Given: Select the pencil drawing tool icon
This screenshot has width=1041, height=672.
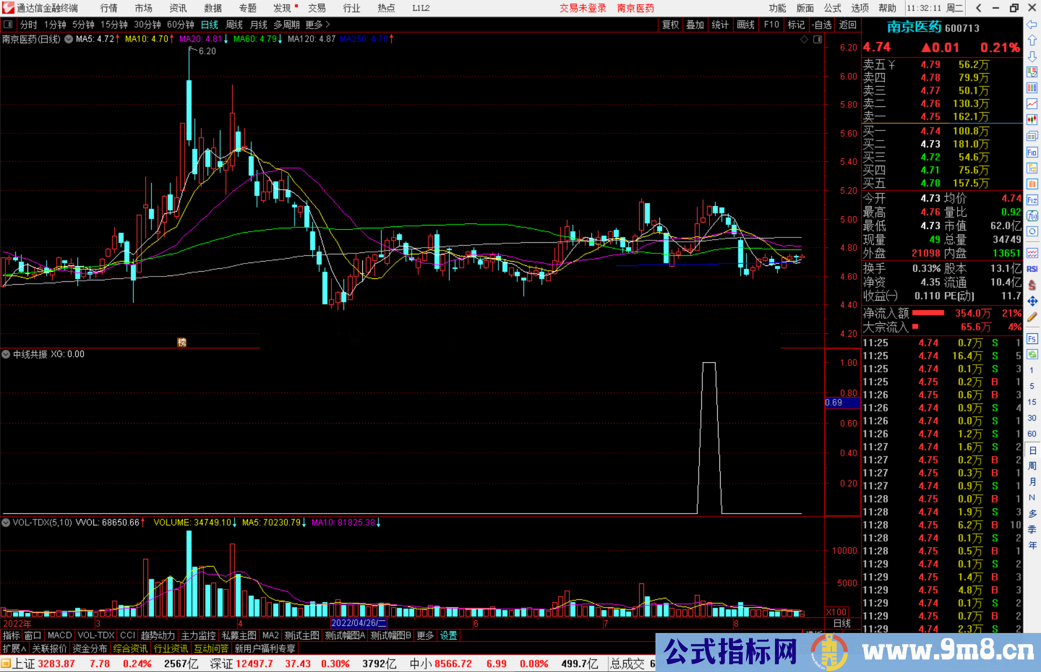Looking at the screenshot, I should coord(1032,317).
